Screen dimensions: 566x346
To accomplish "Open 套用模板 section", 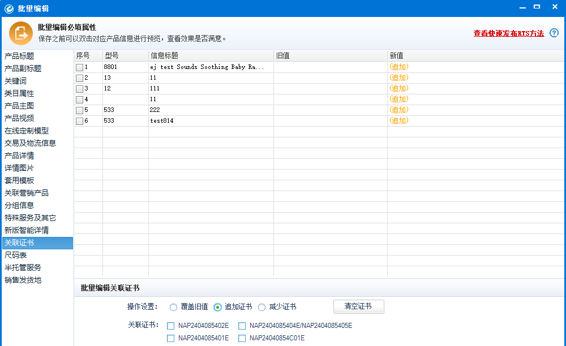I will 19,180.
